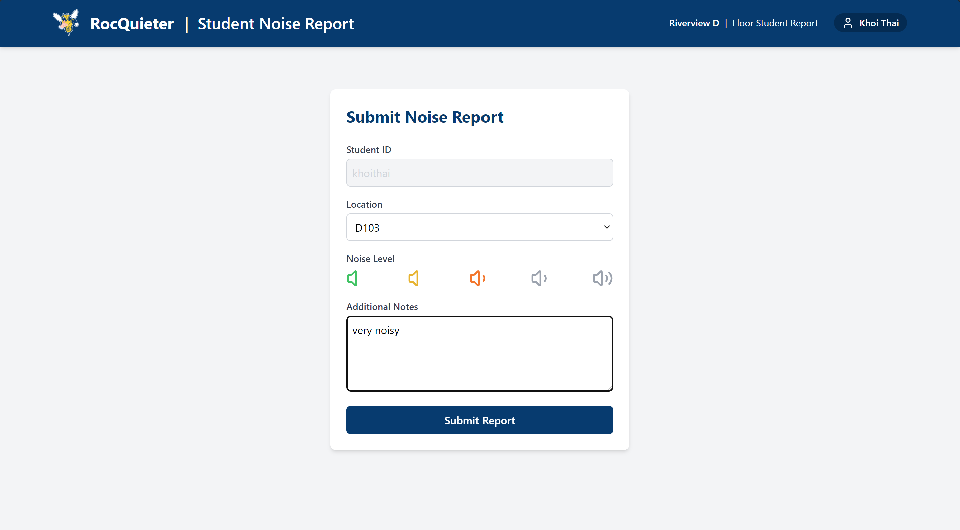Click the Floor Student Report link
The image size is (960, 530).
[775, 23]
